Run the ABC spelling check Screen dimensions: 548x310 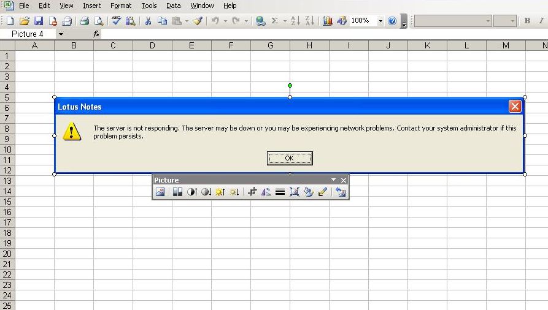116,21
